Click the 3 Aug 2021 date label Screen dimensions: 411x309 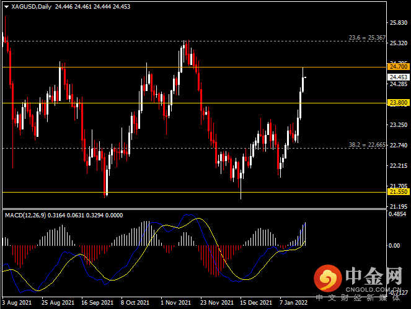tap(17, 303)
